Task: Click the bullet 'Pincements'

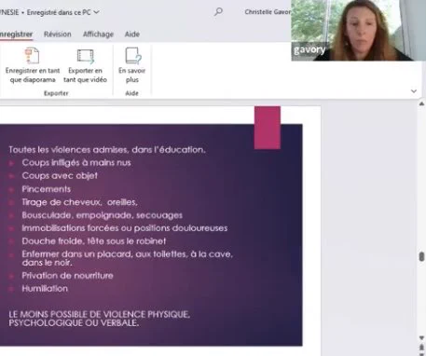Action: [47, 189]
